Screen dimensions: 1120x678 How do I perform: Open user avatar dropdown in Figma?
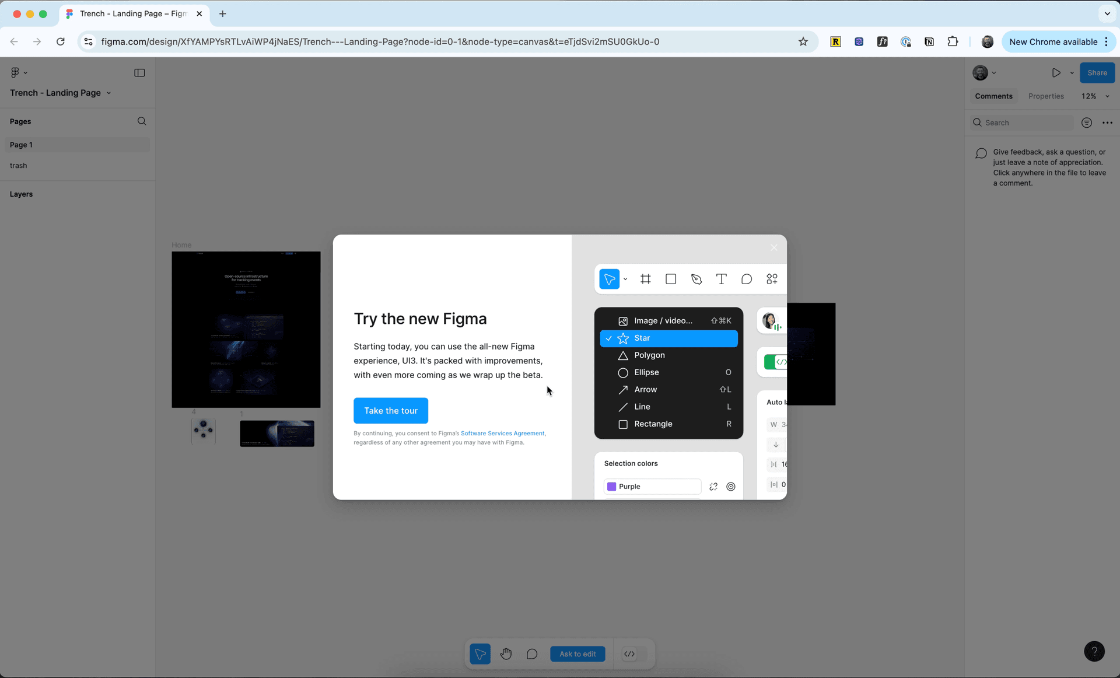[x=984, y=73]
